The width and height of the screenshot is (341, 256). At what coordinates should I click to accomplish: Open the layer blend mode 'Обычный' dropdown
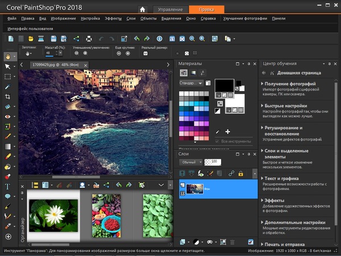191,162
